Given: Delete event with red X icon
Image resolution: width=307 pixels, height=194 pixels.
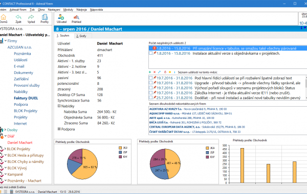Looking at the screenshot, I should pos(155,72).
